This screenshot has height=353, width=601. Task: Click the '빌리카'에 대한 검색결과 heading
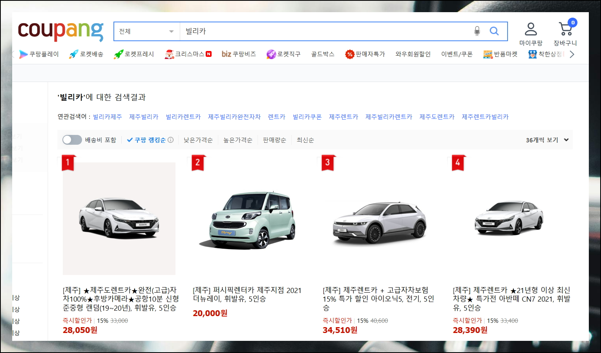pyautogui.click(x=102, y=97)
